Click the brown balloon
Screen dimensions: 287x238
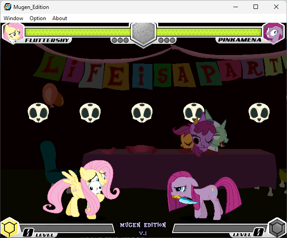50,94
